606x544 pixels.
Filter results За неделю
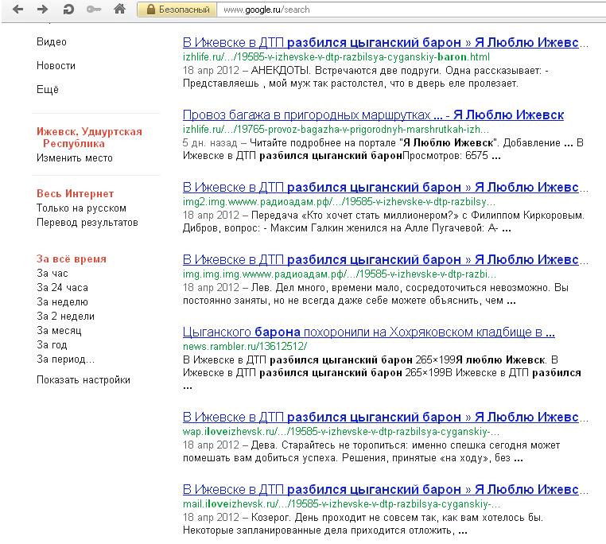coord(62,302)
